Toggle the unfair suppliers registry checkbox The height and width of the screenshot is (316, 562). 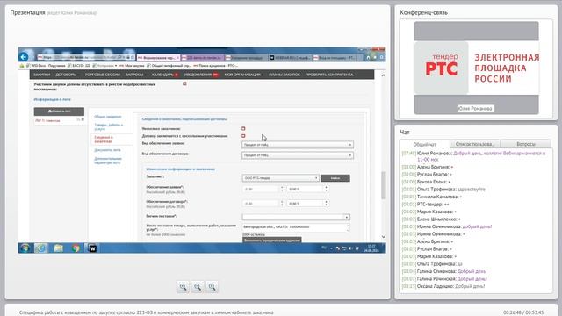point(184,83)
